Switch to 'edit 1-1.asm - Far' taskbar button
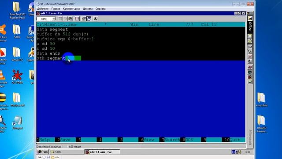 click(102, 152)
